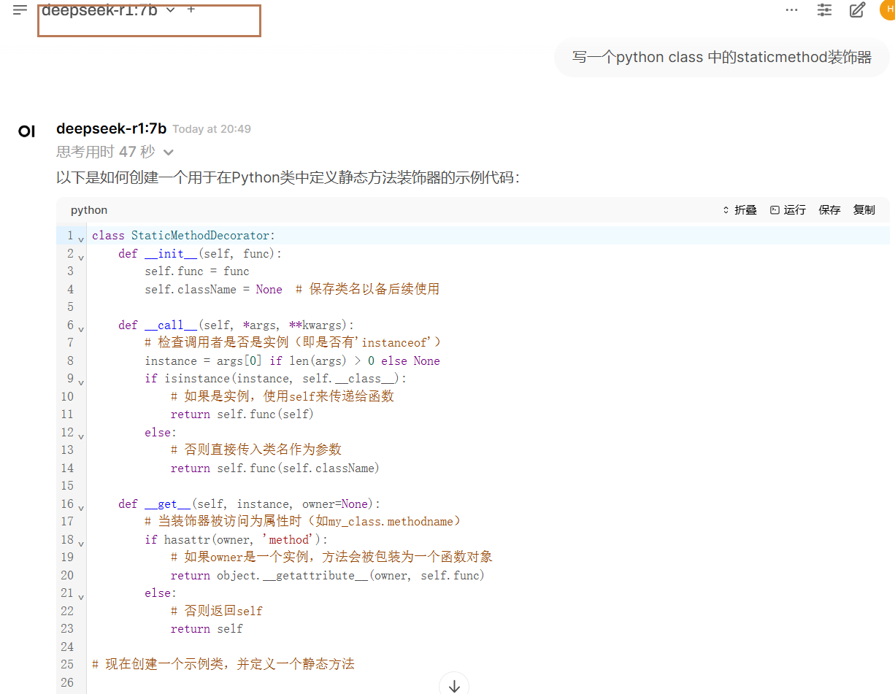Image resolution: width=895 pixels, height=694 pixels.
Task: Fold the class definition at line 1
Action: click(81, 239)
